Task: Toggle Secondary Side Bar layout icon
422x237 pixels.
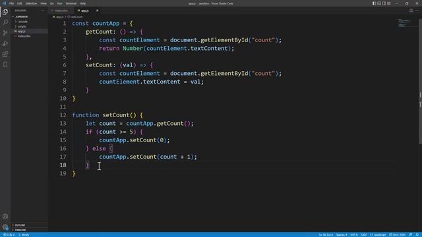Action: [384, 3]
